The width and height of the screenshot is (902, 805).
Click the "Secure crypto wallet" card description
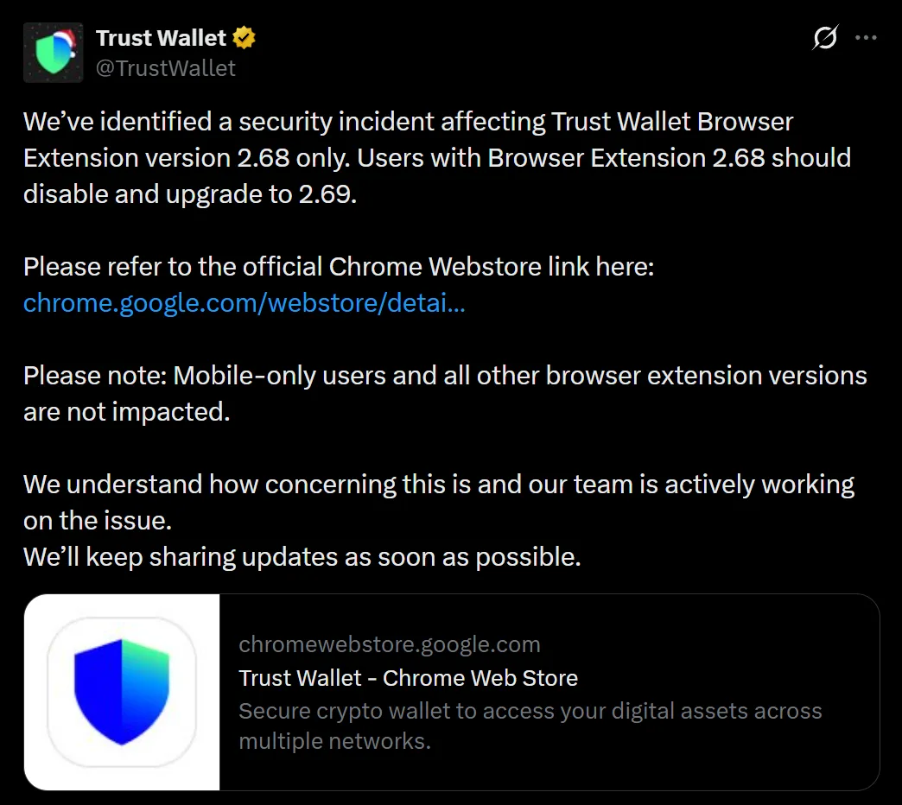point(530,712)
